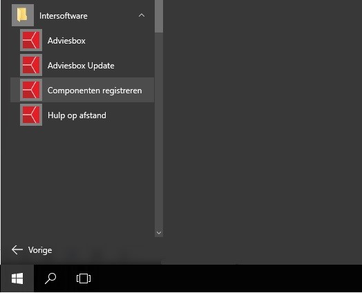The height and width of the screenshot is (293, 362).
Task: Go back using the Vorige text
Action: point(40,250)
